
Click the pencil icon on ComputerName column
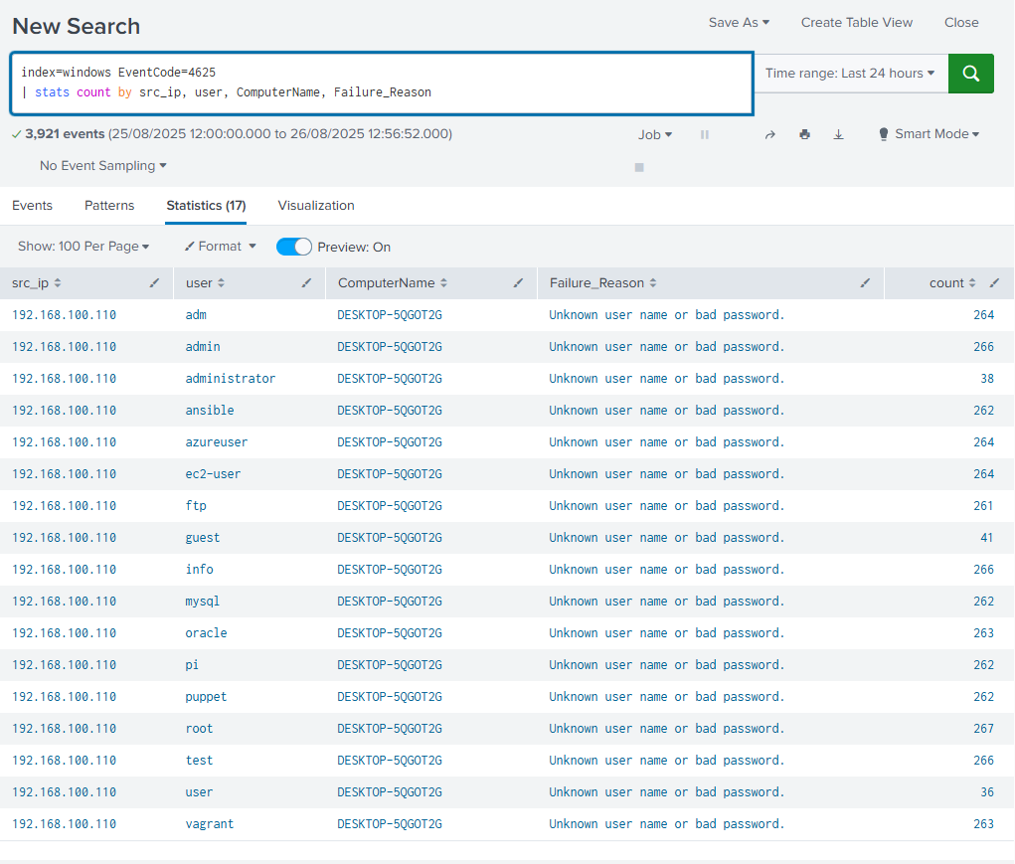(x=518, y=283)
